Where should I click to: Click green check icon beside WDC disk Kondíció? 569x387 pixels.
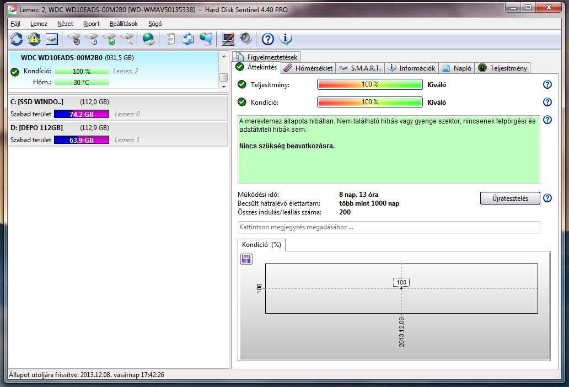[15, 72]
